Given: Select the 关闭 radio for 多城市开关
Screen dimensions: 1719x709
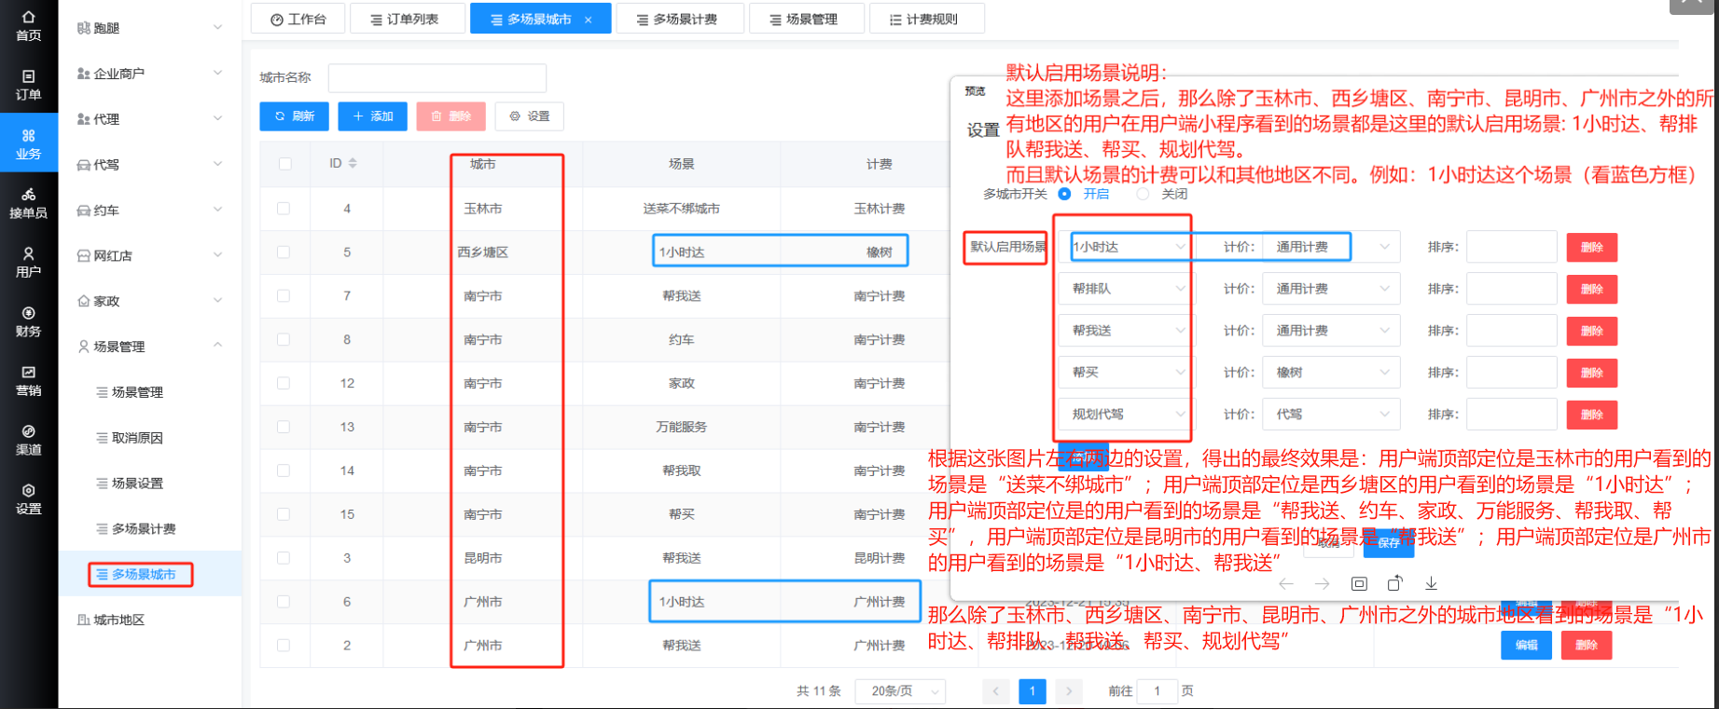Looking at the screenshot, I should tap(1143, 194).
